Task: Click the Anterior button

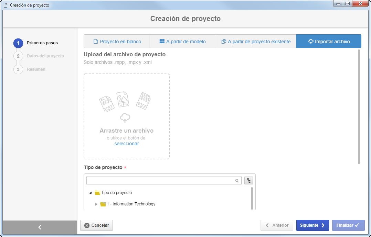Action: click(x=277, y=225)
